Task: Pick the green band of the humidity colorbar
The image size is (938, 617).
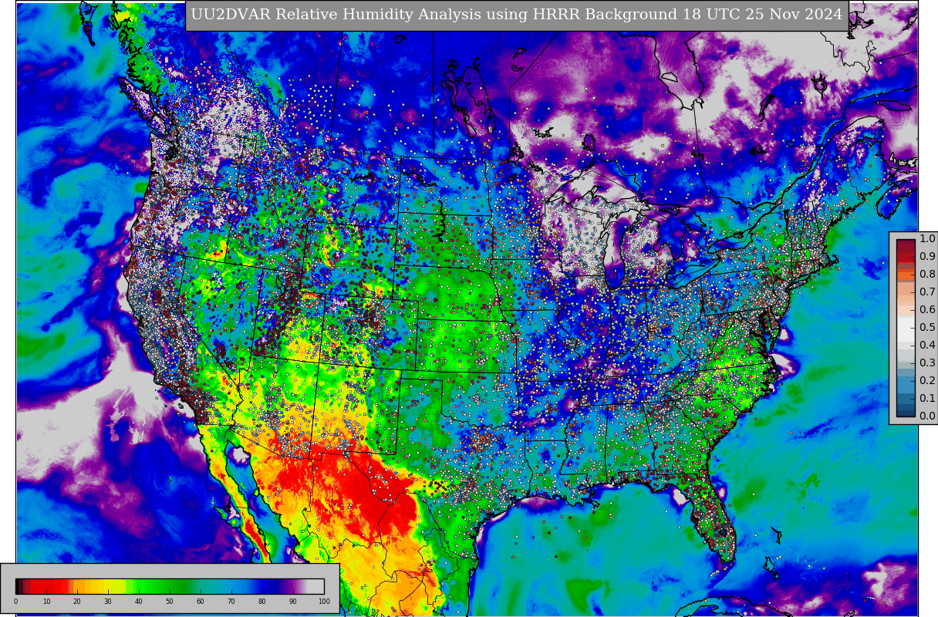Action: [157, 586]
